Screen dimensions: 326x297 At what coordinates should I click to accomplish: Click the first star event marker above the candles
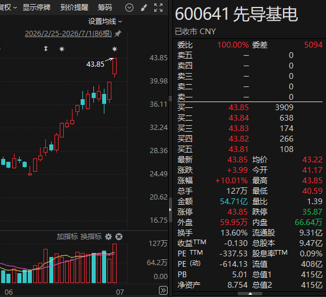(61, 49)
